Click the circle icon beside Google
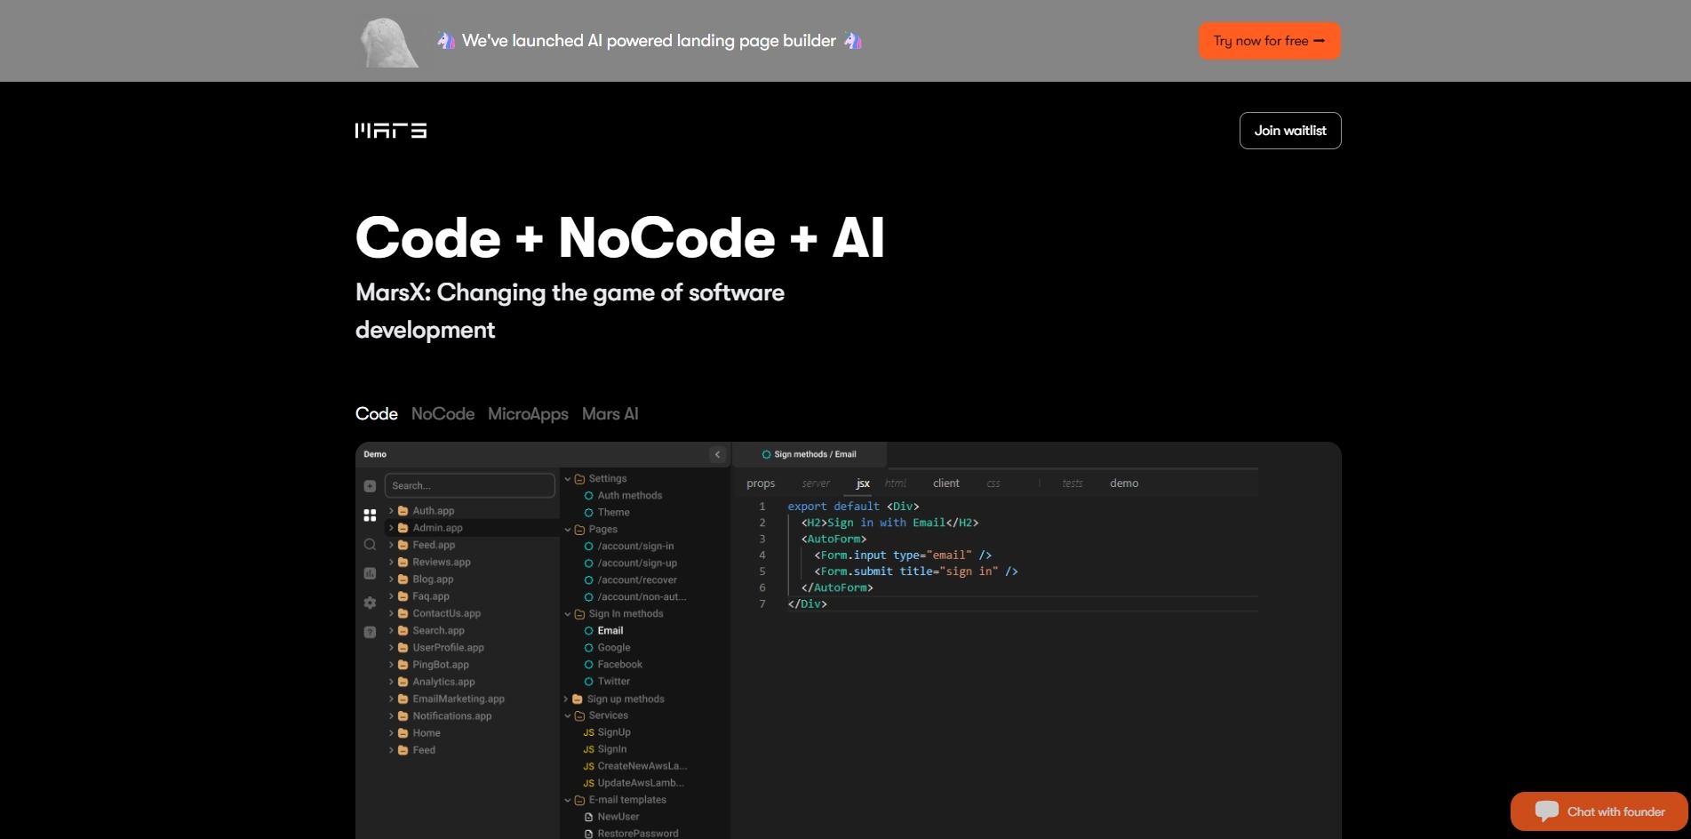The width and height of the screenshot is (1691, 839). point(588,648)
